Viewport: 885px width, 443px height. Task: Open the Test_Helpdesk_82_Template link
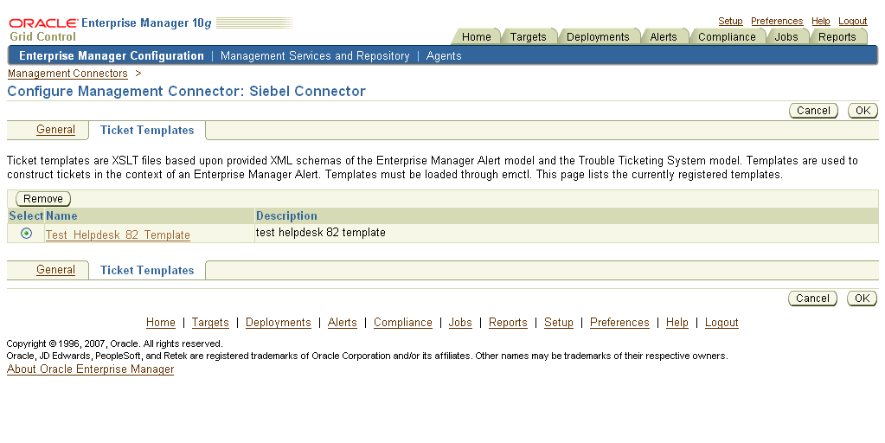[x=118, y=234]
